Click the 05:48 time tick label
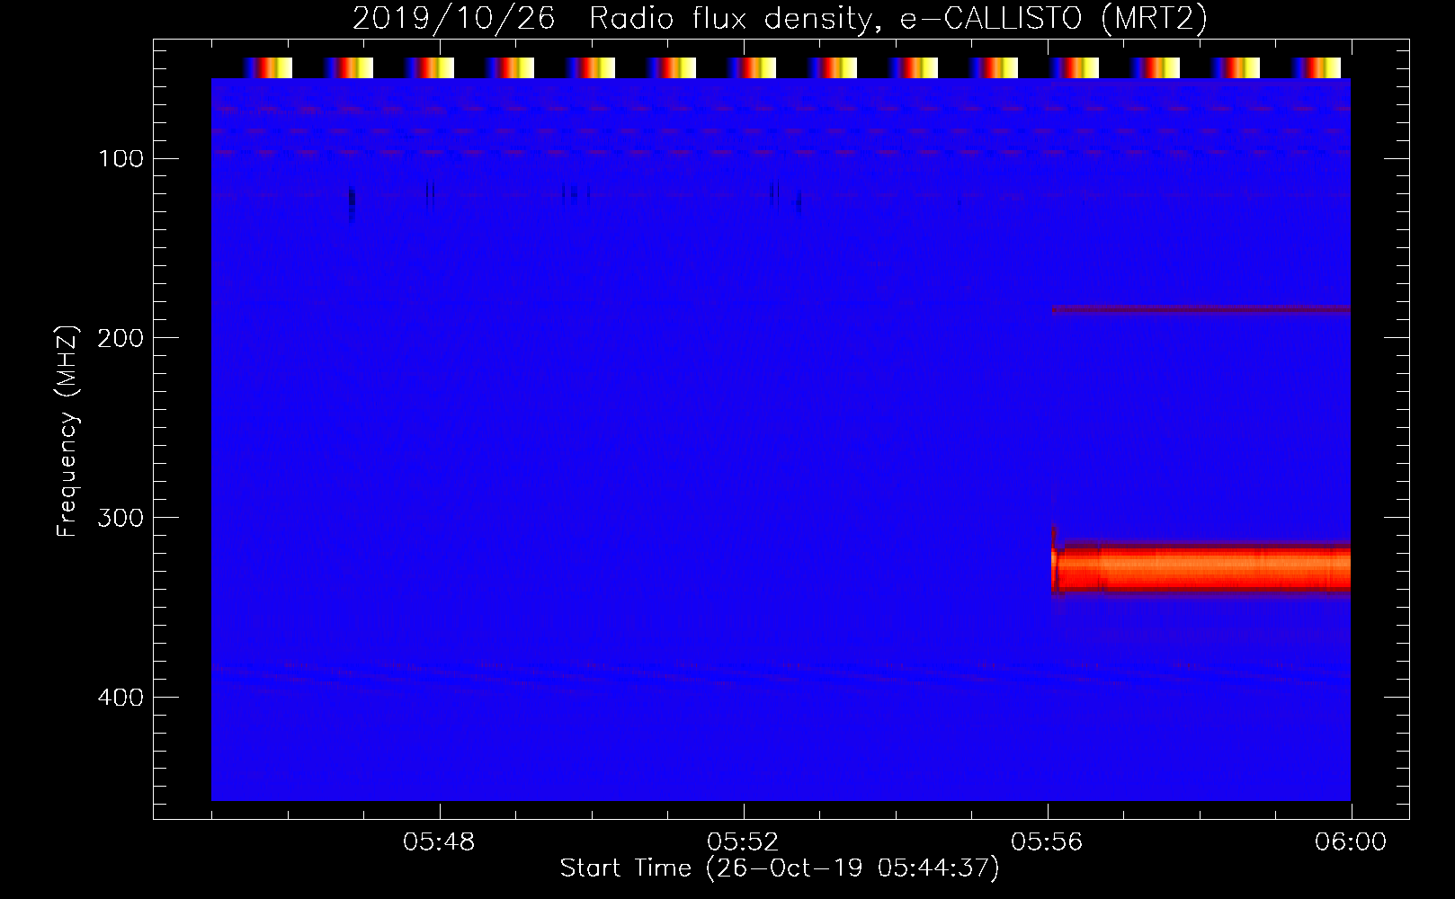 coord(439,842)
